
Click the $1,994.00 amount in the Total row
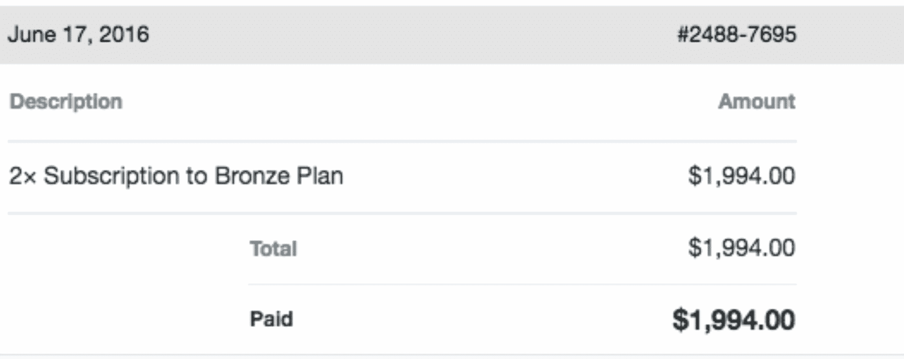pyautogui.click(x=741, y=248)
